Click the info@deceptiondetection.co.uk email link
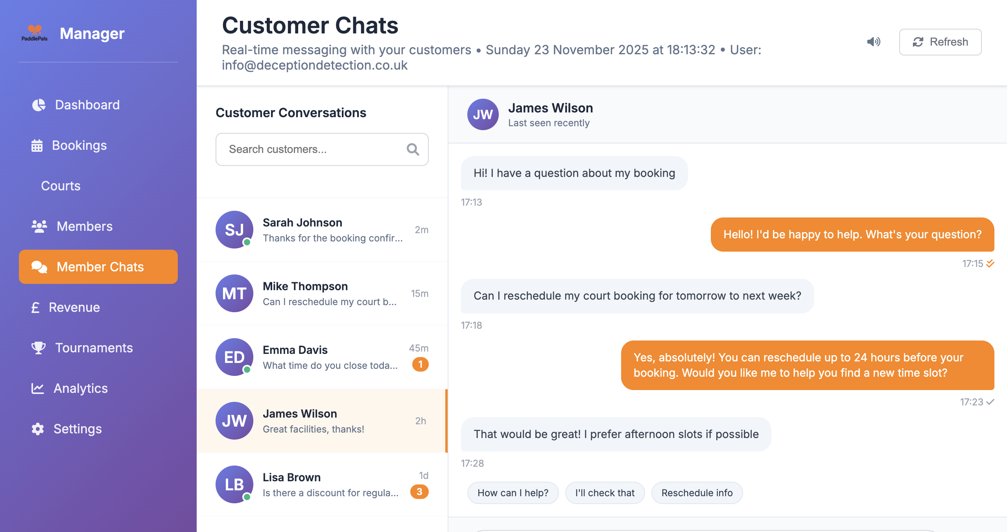1007x532 pixels. [x=314, y=65]
